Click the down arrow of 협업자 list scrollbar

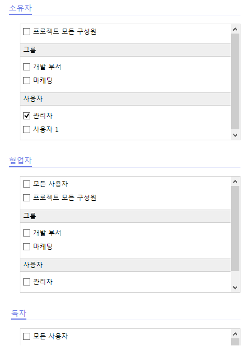[x=236, y=288]
